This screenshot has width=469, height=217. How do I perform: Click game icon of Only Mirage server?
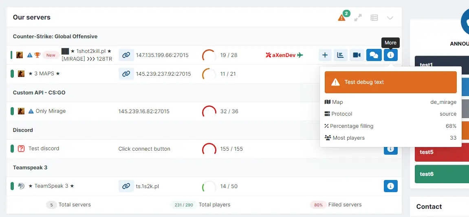[x=21, y=111]
